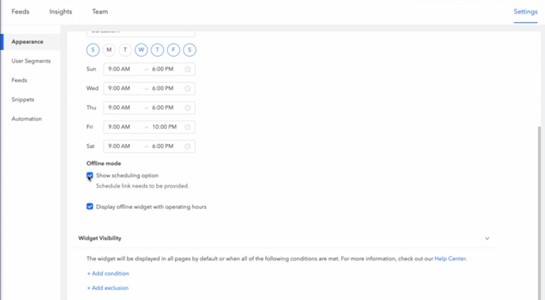
Task: Open the Feeds top navigation tab
Action: point(20,11)
